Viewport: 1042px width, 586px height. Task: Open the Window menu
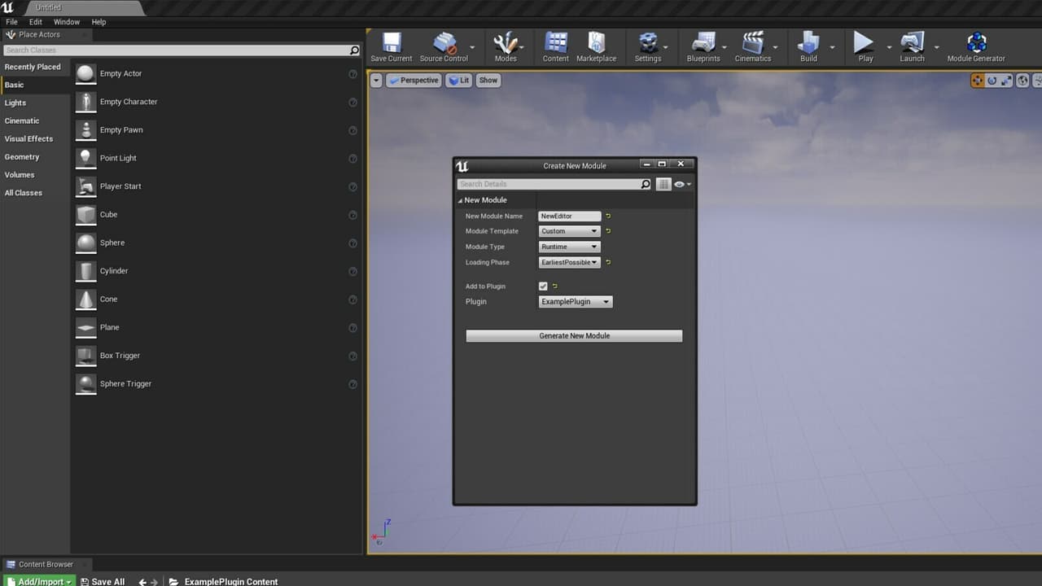coord(67,22)
